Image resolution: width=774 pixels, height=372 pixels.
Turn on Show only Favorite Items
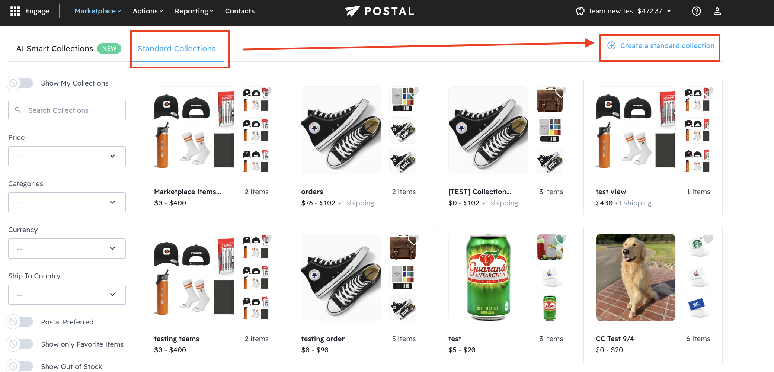[x=20, y=344]
